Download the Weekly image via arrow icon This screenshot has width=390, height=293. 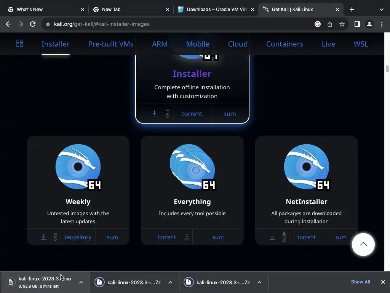point(43,237)
